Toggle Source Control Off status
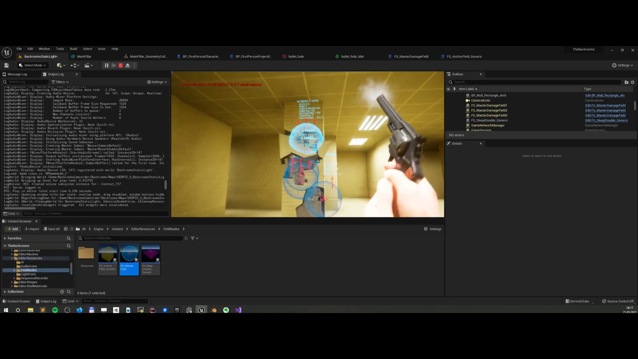Screen dimensions: 638x359 [x=618, y=301]
